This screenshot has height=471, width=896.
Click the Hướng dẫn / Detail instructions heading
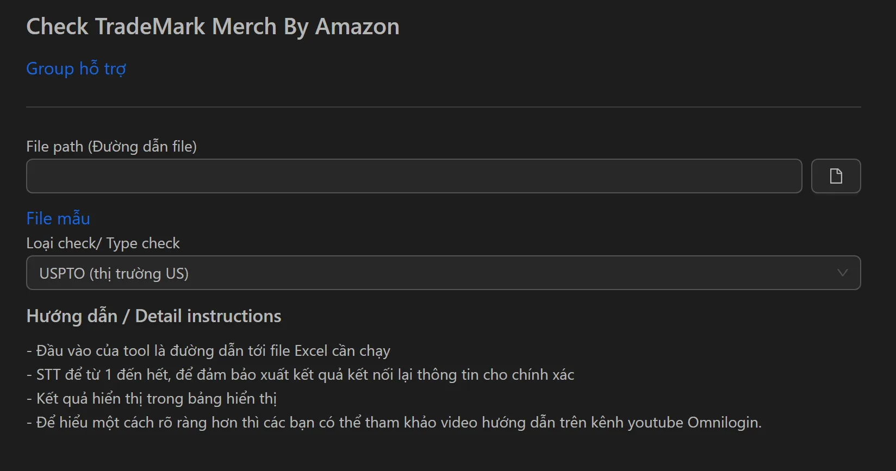click(153, 316)
